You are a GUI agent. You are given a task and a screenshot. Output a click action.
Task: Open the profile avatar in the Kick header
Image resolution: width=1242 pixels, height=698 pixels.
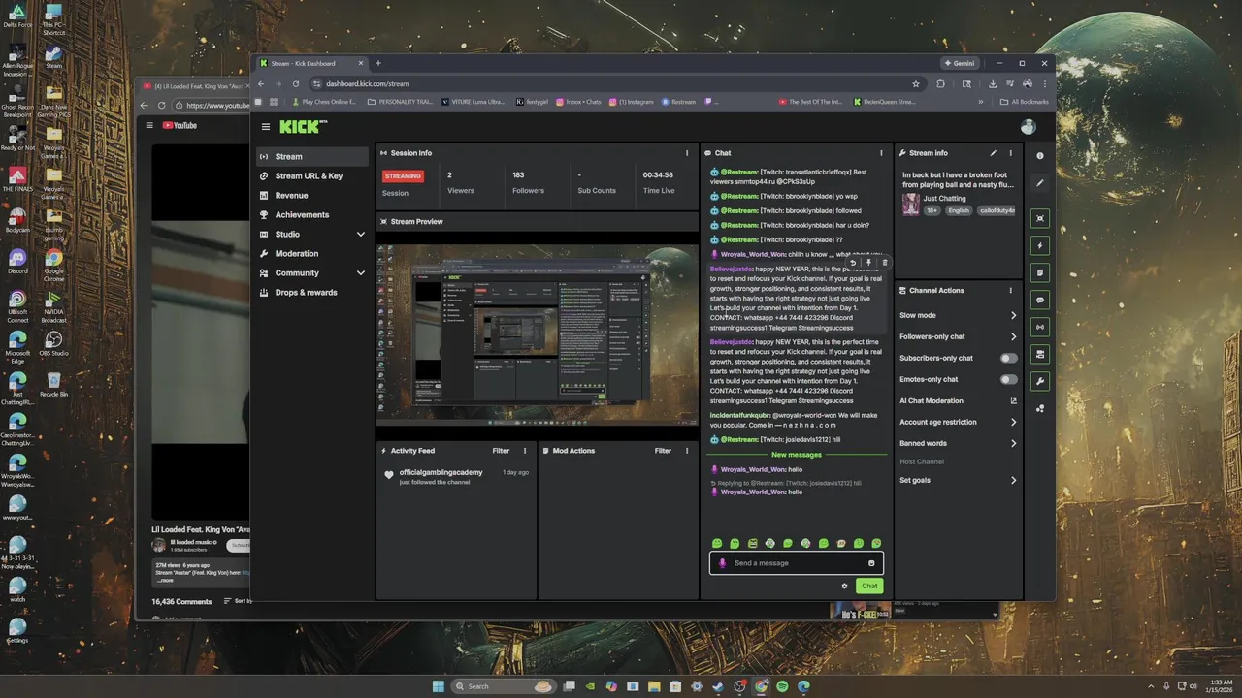(x=1029, y=127)
